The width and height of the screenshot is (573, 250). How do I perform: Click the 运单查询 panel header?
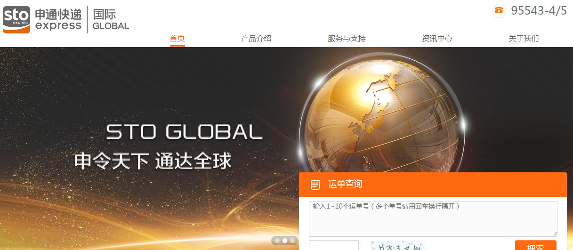pos(433,185)
